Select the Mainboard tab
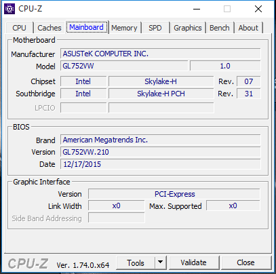276x274 pixels. [86, 27]
